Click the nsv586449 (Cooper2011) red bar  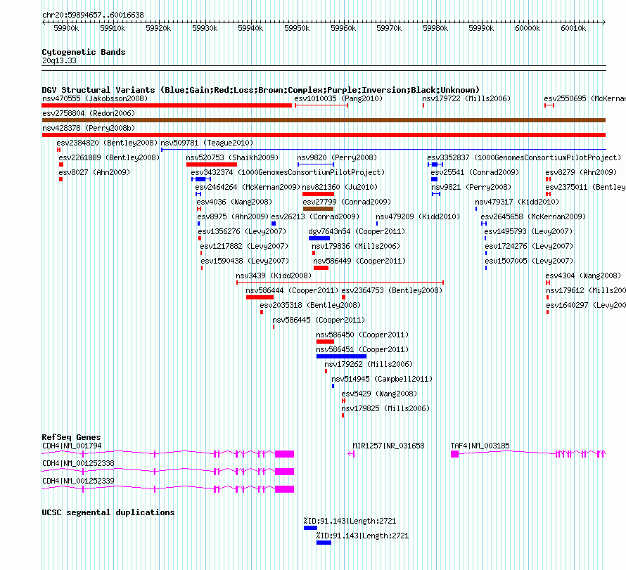321,268
